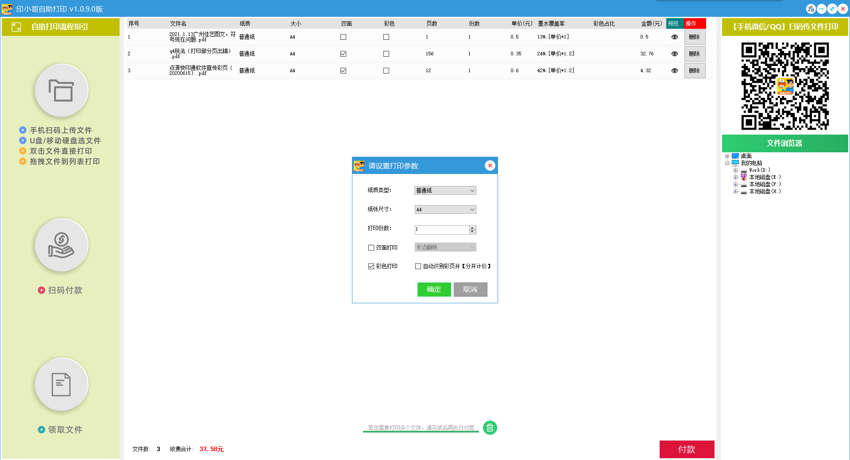Screen dimensions: 850x460
Task: Enable 自动识别彩页并分开计价 checkbox
Action: point(418,267)
